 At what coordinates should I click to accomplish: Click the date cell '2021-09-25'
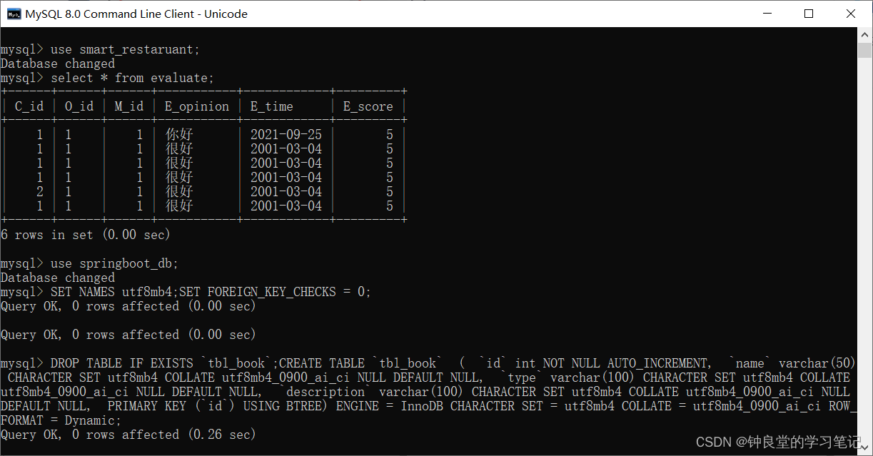(286, 135)
